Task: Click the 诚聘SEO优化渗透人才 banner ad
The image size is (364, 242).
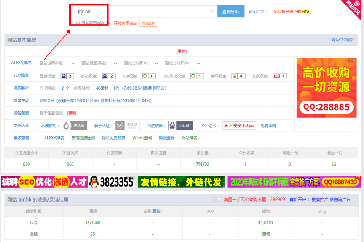Action: point(45,182)
